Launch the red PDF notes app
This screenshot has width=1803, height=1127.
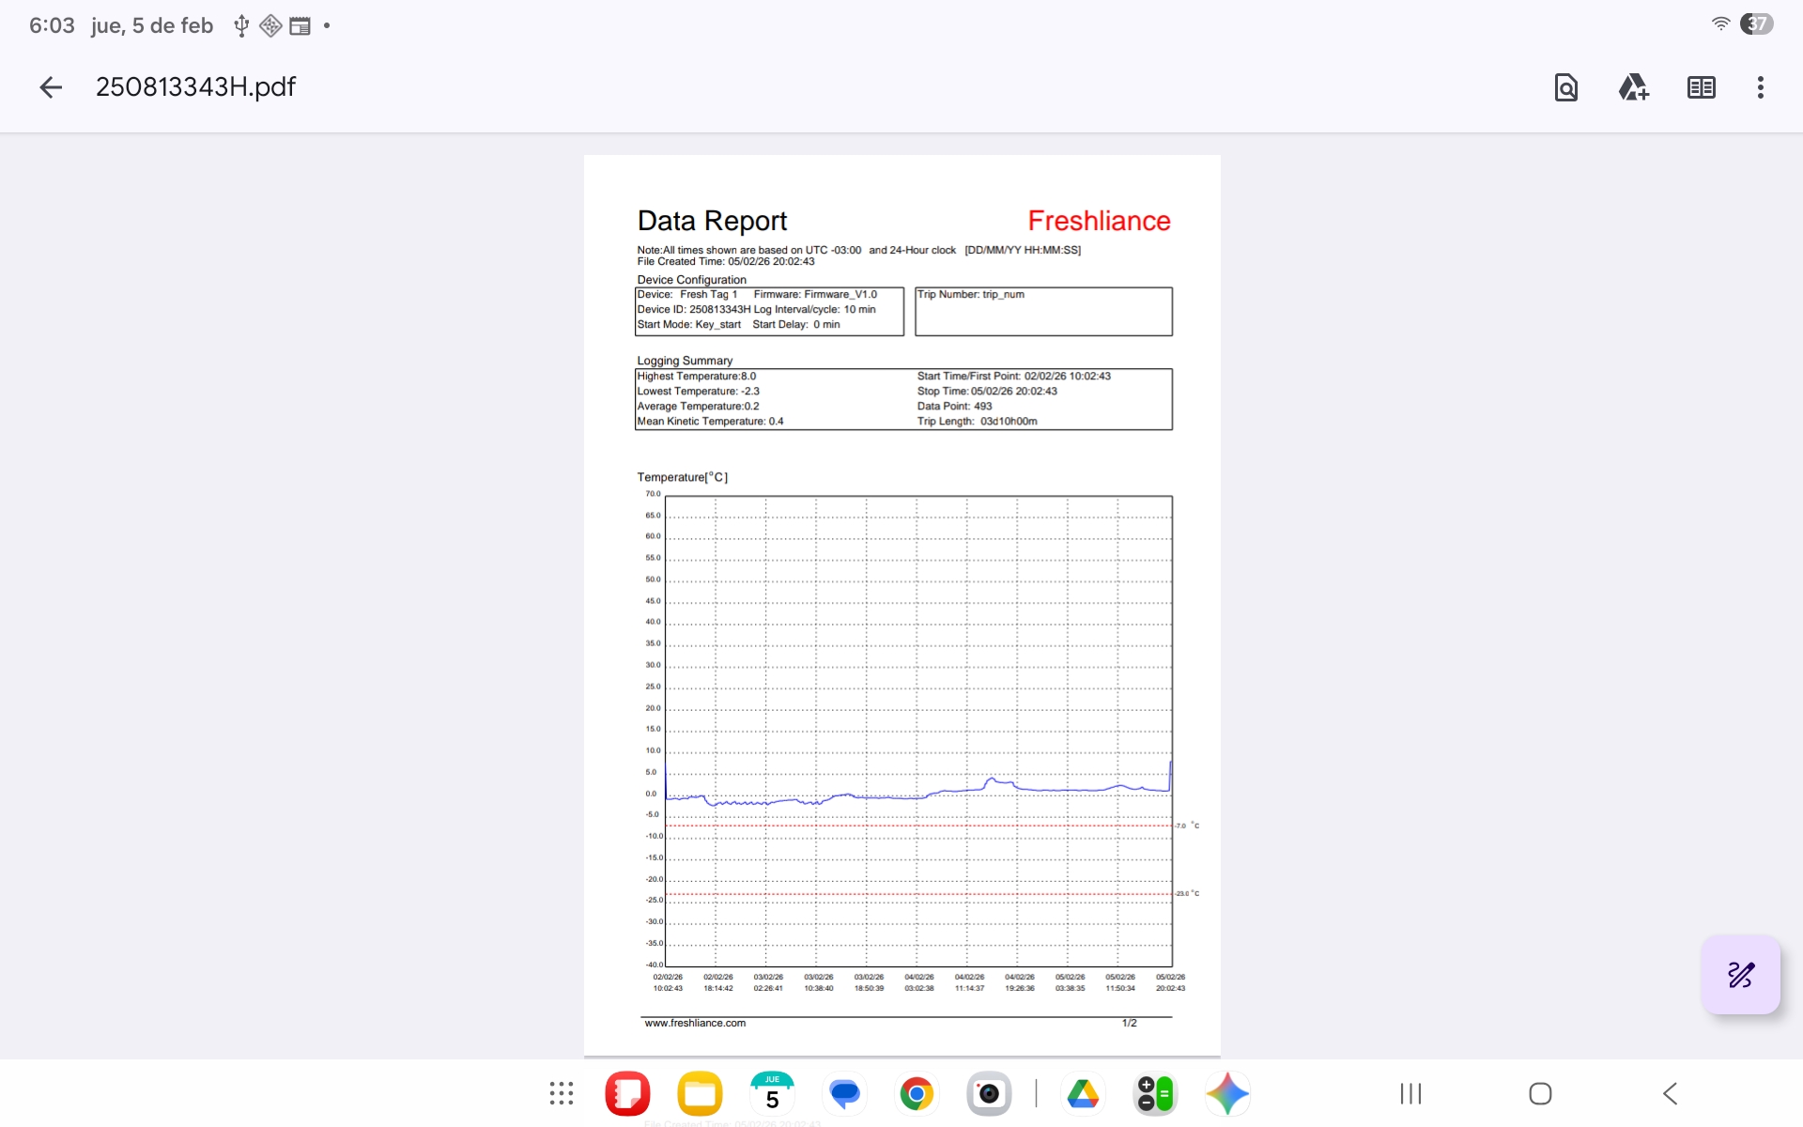click(x=627, y=1093)
